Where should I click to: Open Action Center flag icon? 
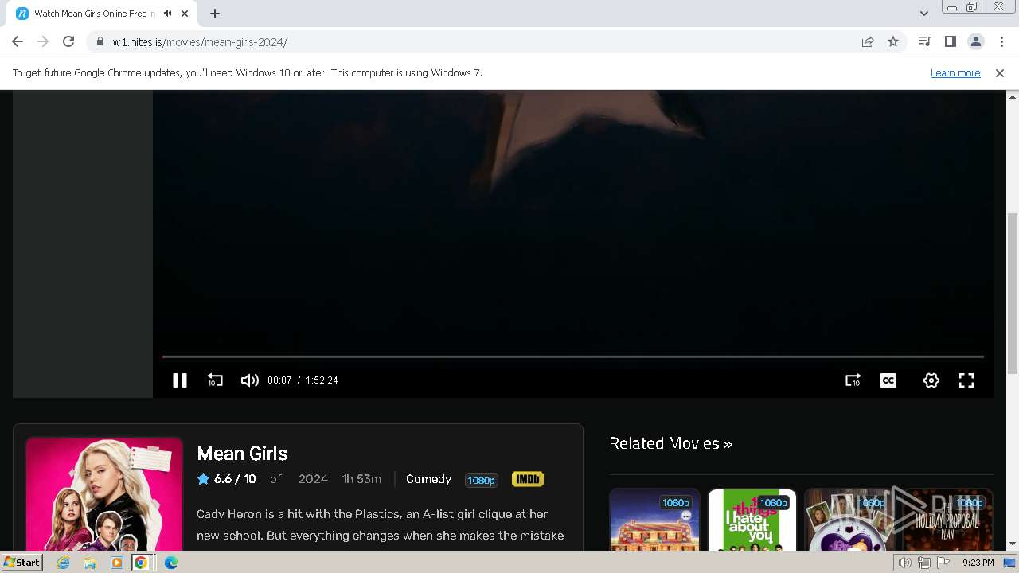(x=943, y=563)
